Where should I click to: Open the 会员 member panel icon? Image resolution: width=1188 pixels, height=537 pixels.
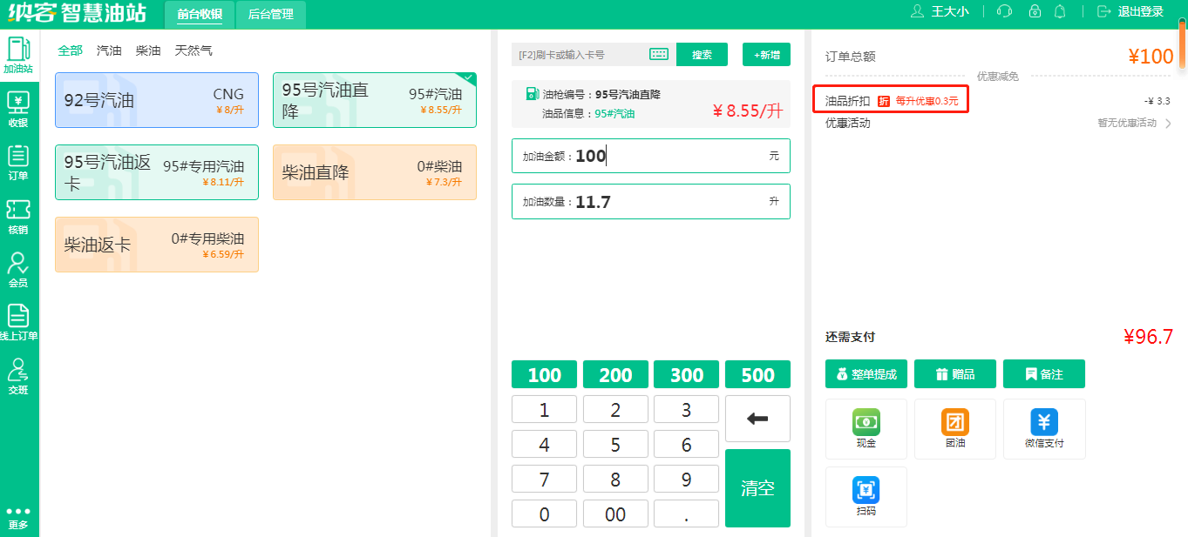17,268
